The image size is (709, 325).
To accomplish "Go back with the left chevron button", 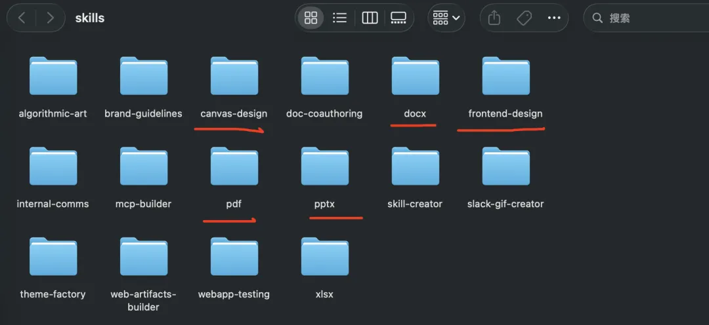I will pos(22,18).
